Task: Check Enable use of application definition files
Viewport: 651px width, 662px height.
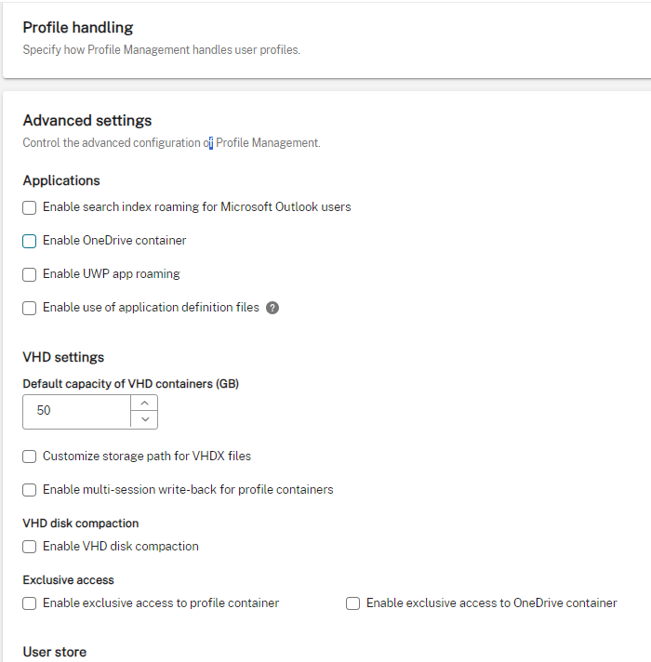Action: click(x=30, y=308)
